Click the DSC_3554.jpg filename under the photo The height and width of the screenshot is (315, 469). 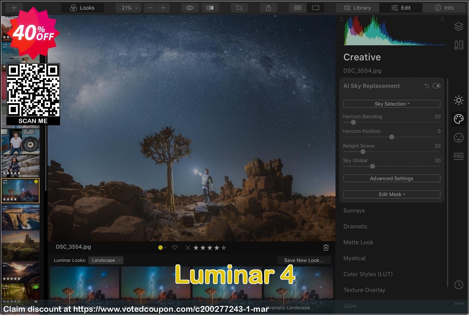coord(73,247)
